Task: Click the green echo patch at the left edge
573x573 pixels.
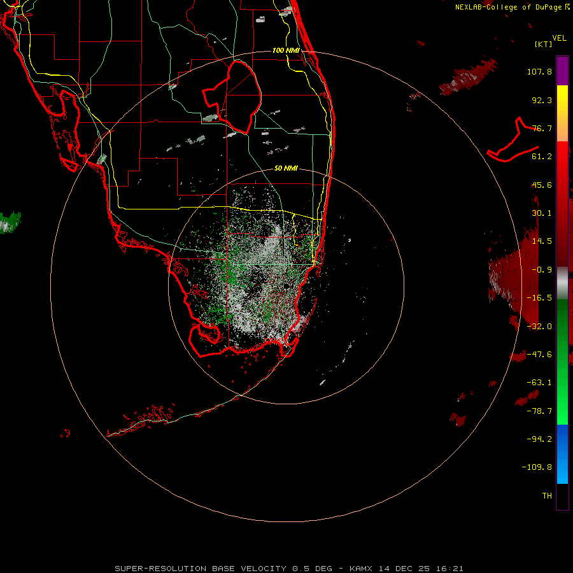Action: pyautogui.click(x=10, y=222)
